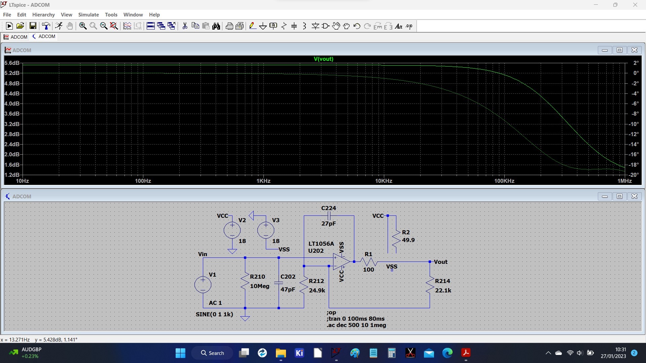Click the R212 value 24.9k

[317, 290]
